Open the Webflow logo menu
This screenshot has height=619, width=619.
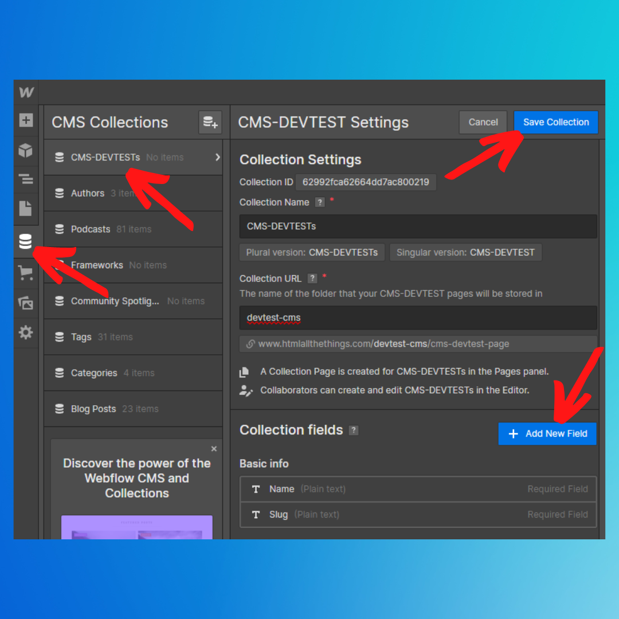pyautogui.click(x=26, y=92)
